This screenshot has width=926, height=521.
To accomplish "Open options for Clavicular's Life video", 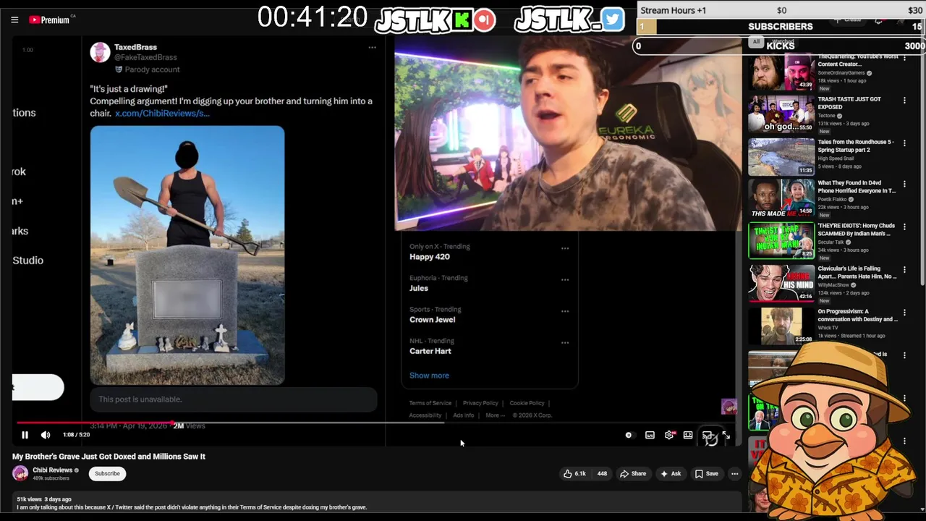I will (904, 270).
